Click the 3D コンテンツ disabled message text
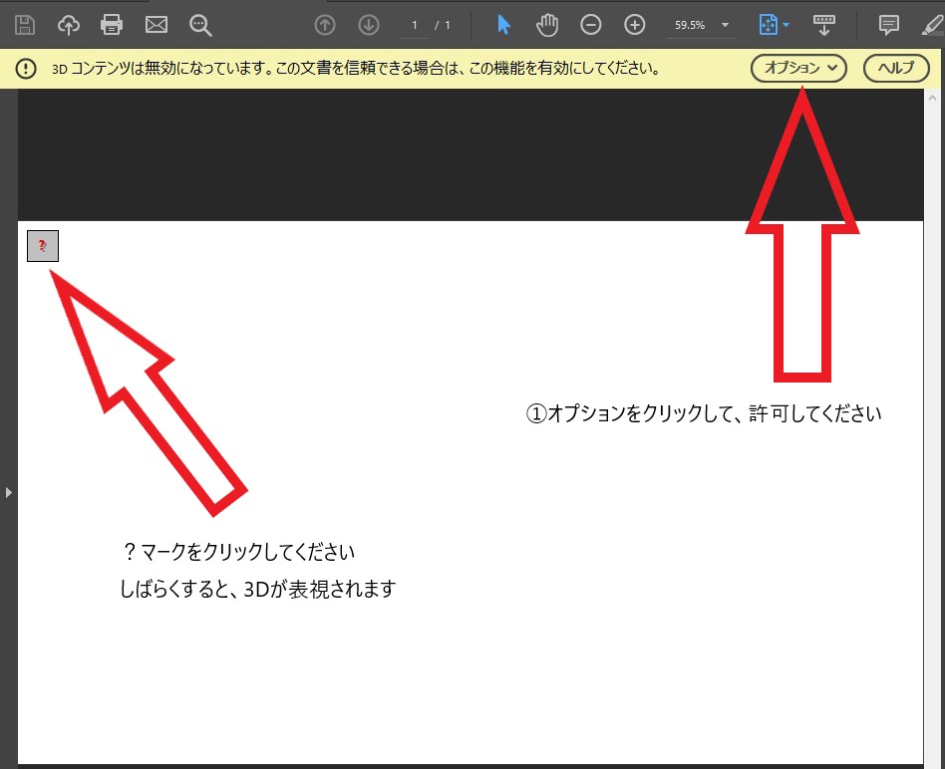945x769 pixels. click(356, 68)
